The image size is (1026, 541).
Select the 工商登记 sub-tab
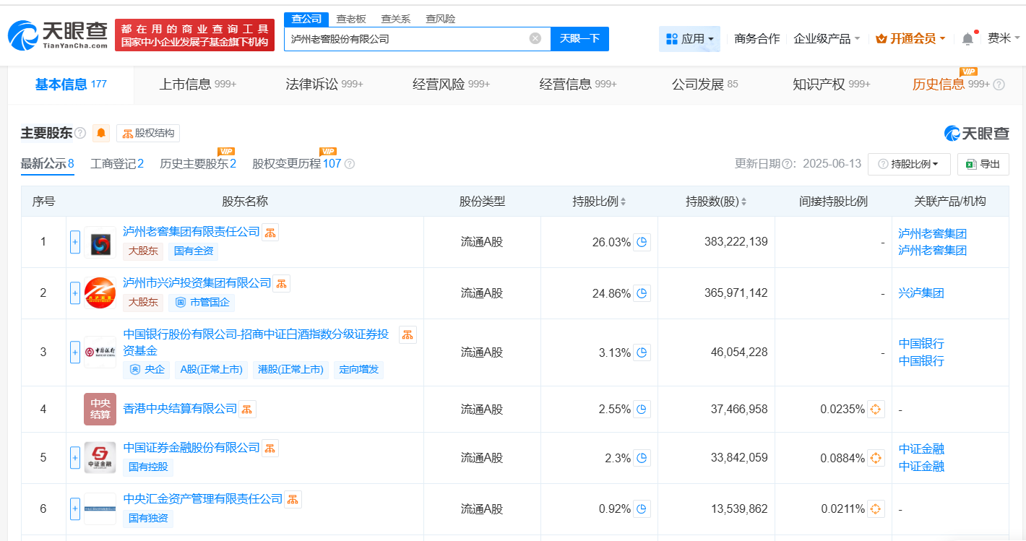tap(116, 164)
